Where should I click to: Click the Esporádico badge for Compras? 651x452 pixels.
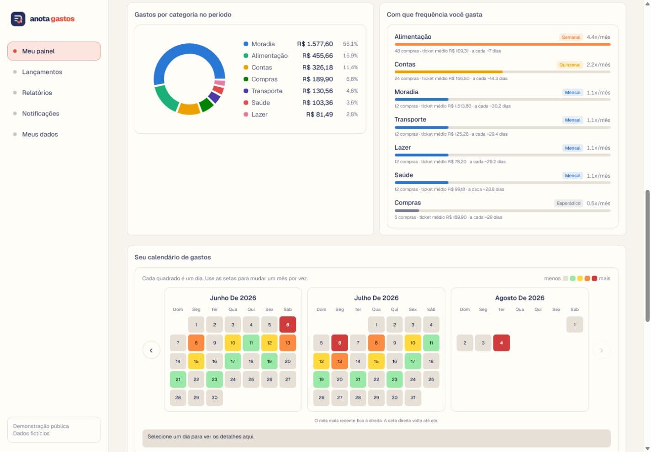pyautogui.click(x=569, y=203)
